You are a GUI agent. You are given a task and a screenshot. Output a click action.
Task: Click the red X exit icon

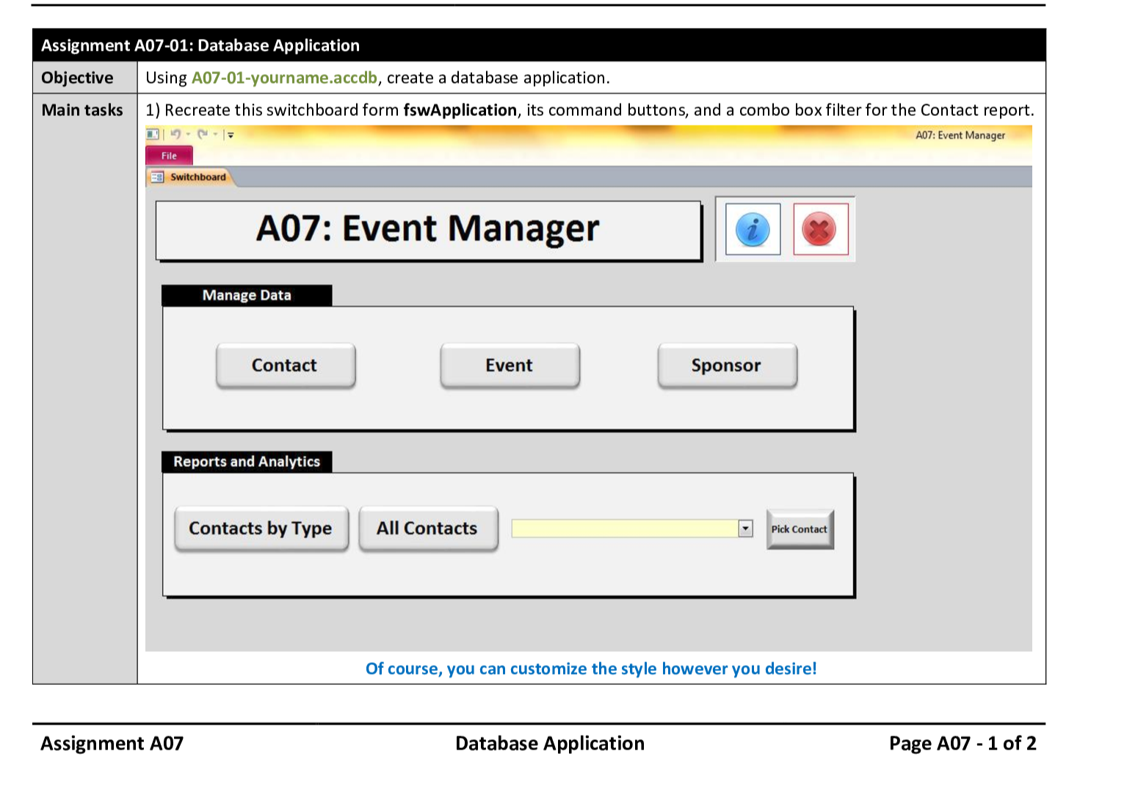[x=820, y=230]
